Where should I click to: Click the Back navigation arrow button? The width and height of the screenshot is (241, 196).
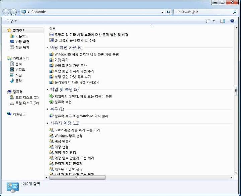[x=6, y=12]
